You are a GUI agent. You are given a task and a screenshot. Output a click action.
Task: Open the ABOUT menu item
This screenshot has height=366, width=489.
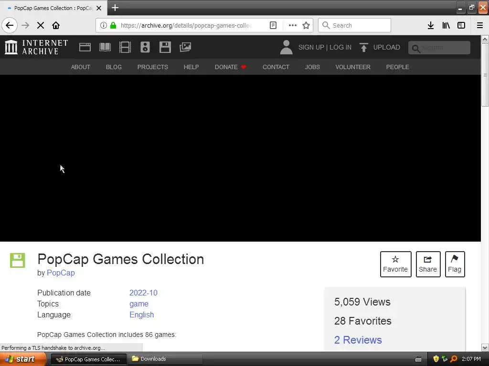pyautogui.click(x=80, y=67)
